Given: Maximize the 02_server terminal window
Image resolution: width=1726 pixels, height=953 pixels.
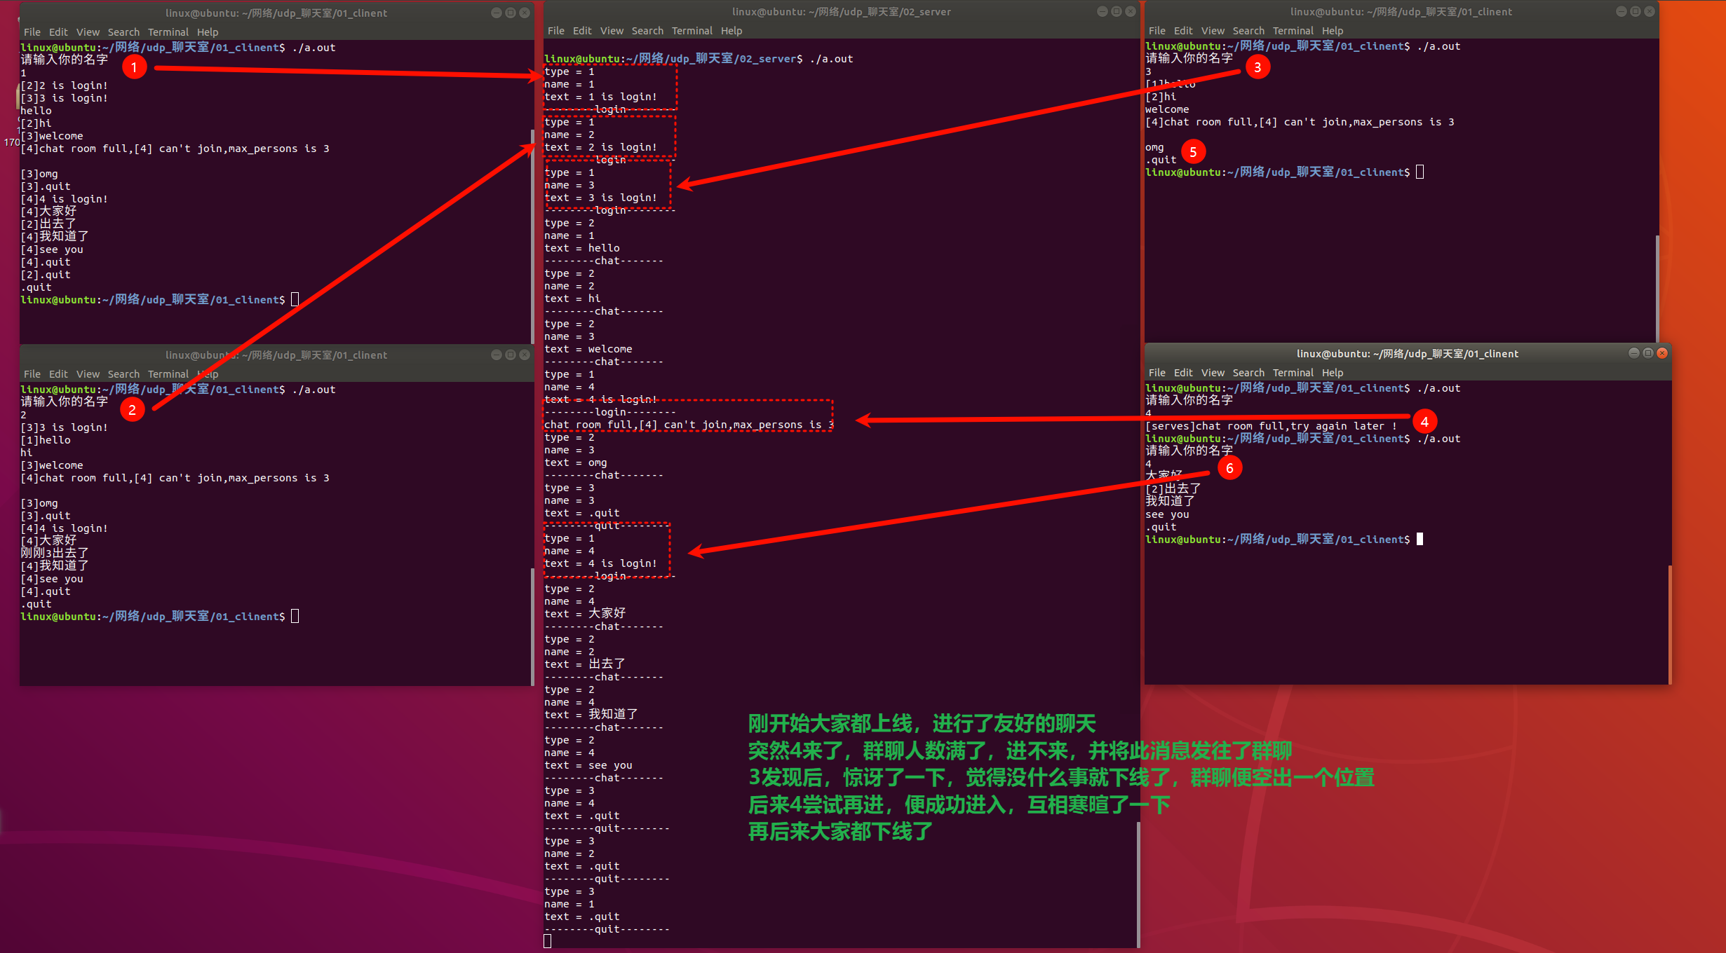Looking at the screenshot, I should tap(1116, 11).
